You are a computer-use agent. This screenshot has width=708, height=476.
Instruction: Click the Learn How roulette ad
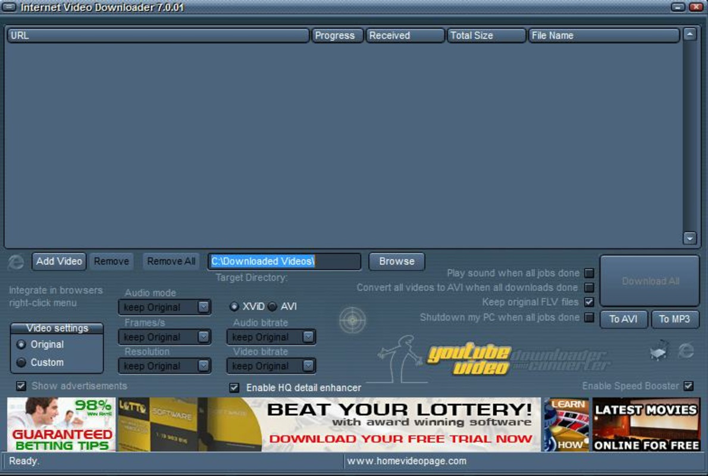567,424
